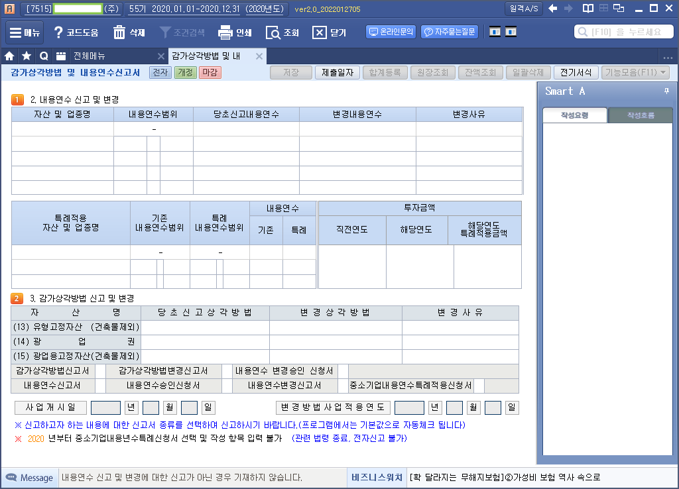
Task: Open the main 메뉴 hamburger menu
Action: (25, 32)
